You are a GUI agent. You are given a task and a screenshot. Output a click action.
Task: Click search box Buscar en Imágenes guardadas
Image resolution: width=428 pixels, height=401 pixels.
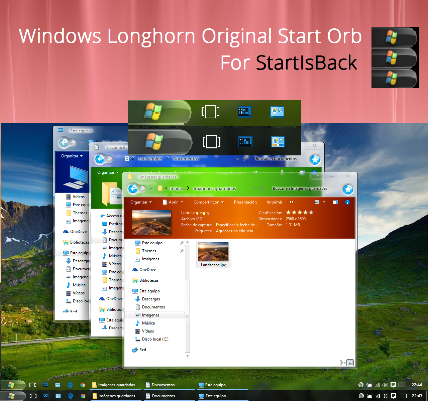(300, 188)
